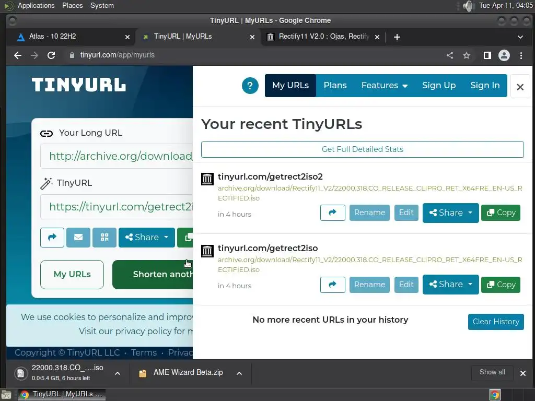The image size is (535, 401).
Task: Open a new tab with the plus icon
Action: pos(397,37)
